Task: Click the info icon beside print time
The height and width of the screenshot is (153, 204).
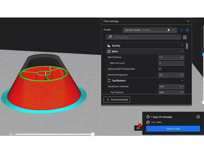Action: pyautogui.click(x=198, y=117)
